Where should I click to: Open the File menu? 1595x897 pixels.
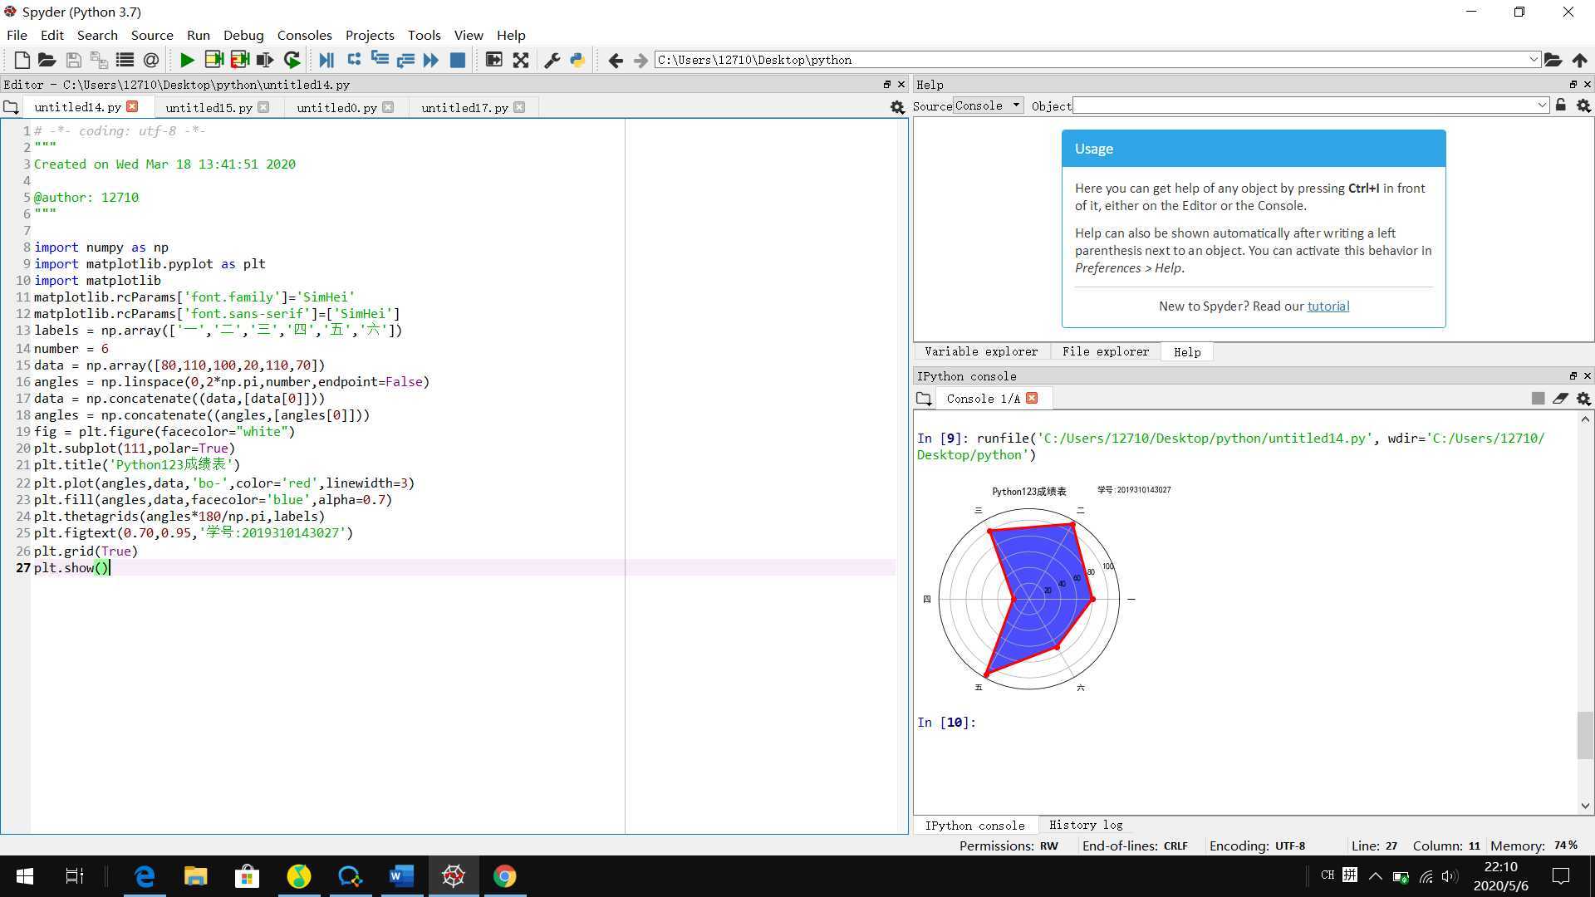click(x=17, y=35)
